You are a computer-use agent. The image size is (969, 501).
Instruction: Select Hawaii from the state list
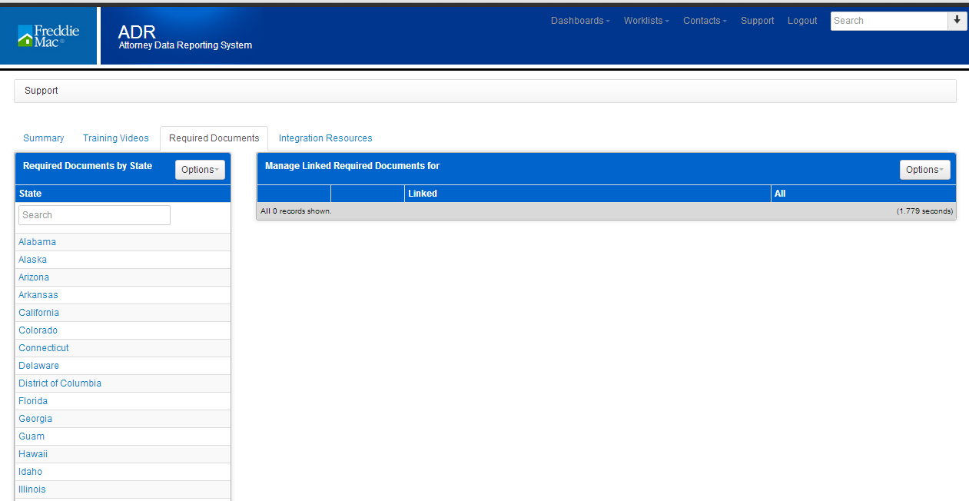[33, 454]
